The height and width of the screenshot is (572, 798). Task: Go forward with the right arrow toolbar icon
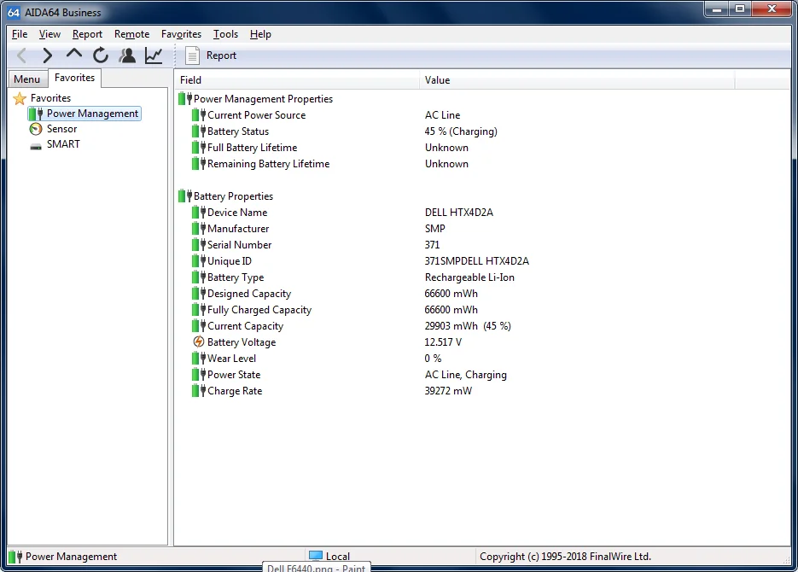click(x=47, y=55)
